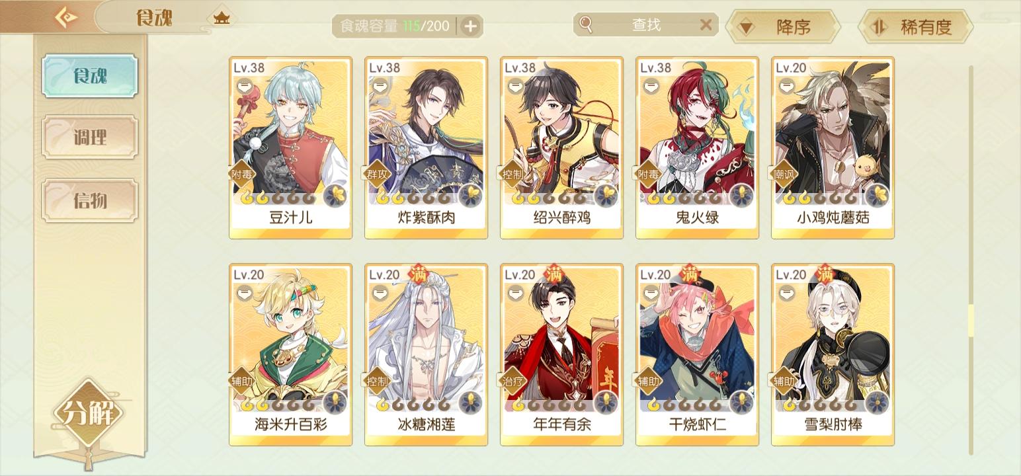This screenshot has height=476, width=1021.
Task: Select the 食魂 sidebar tab
Action: coord(90,76)
